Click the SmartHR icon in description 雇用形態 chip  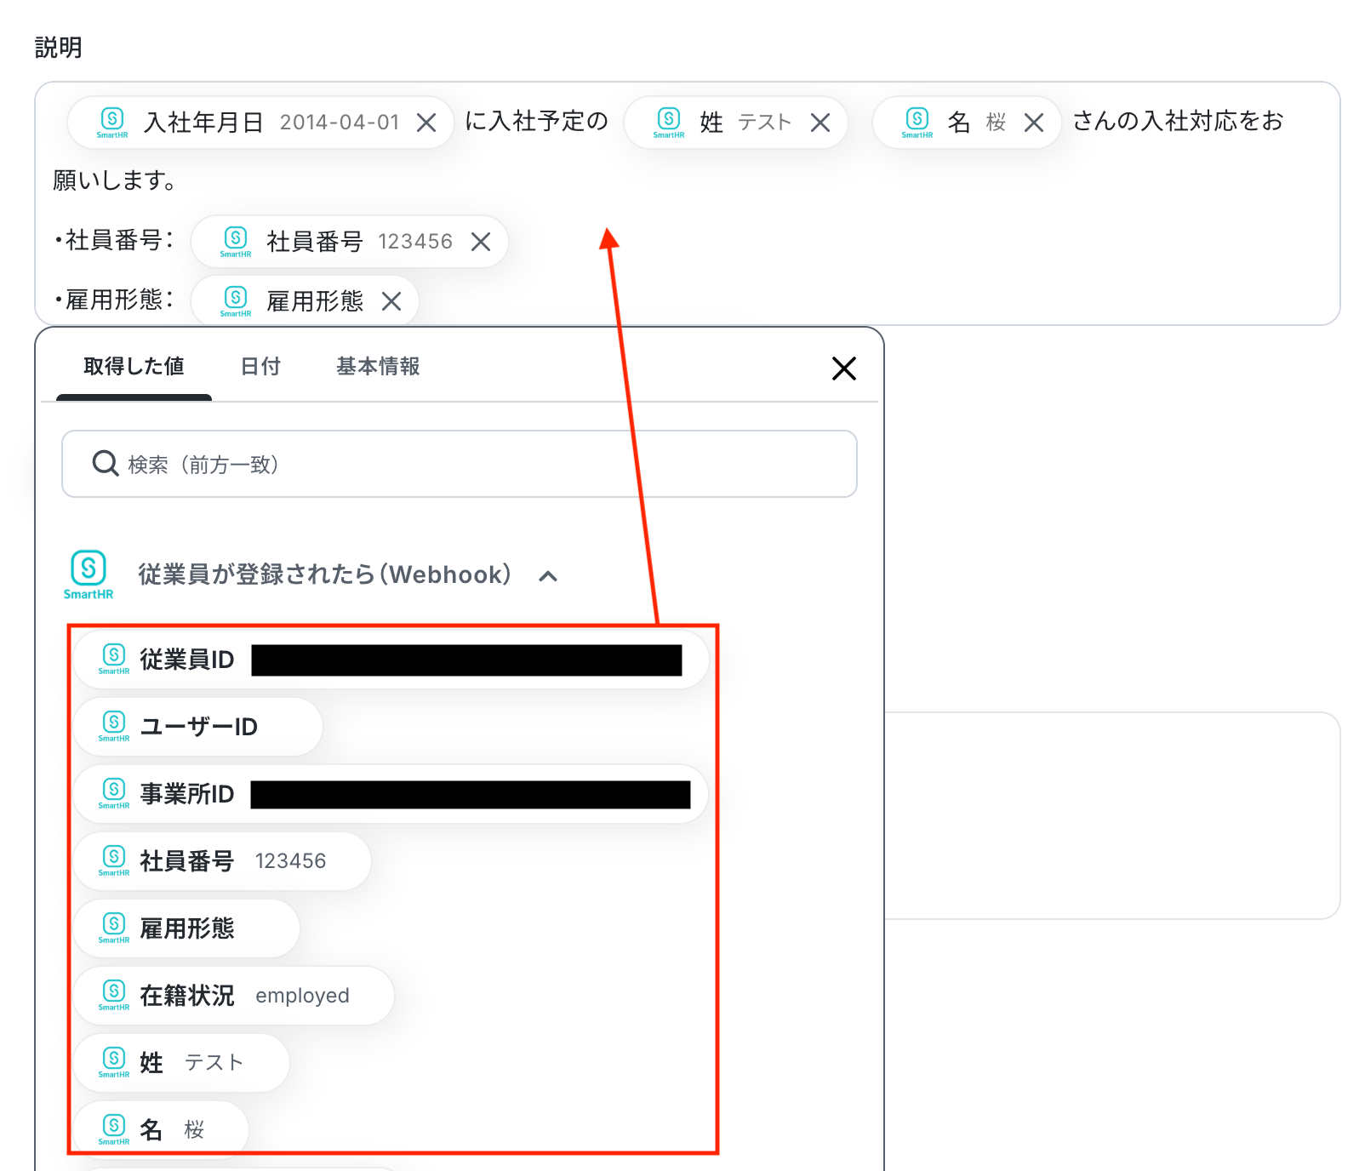[236, 301]
